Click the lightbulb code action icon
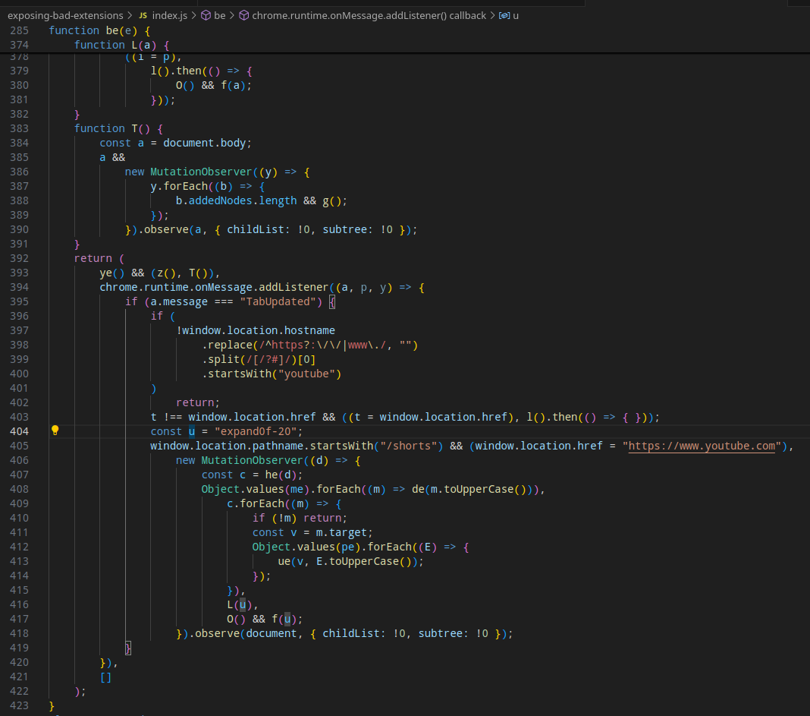810x716 pixels. 55,431
